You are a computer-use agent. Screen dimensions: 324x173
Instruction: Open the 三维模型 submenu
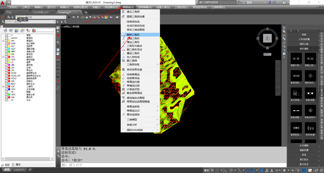click(x=140, y=120)
